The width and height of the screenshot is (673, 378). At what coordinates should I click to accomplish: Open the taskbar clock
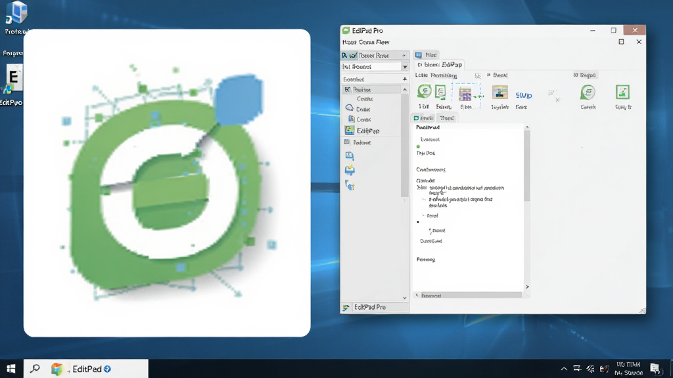click(x=628, y=369)
